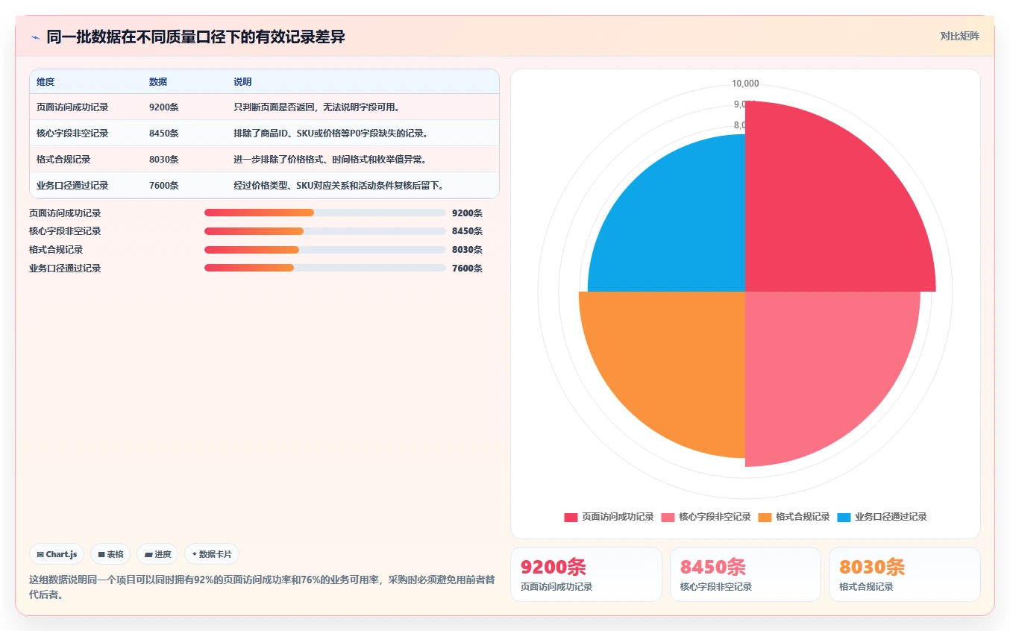
Task: Click the 9200条 table cell
Action: click(164, 107)
